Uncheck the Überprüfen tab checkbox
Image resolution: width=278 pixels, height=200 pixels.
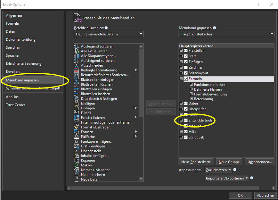[186, 109]
